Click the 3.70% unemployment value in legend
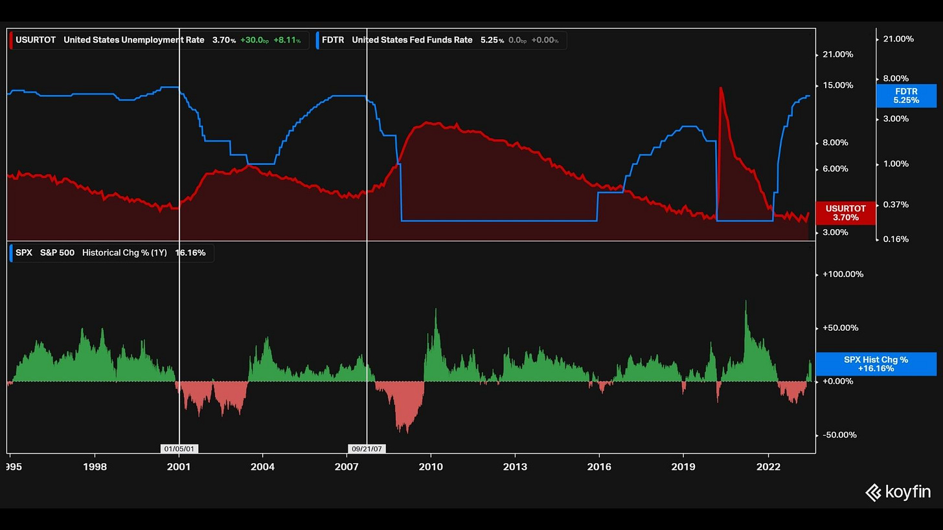Screen dimensions: 943x530 [224, 40]
